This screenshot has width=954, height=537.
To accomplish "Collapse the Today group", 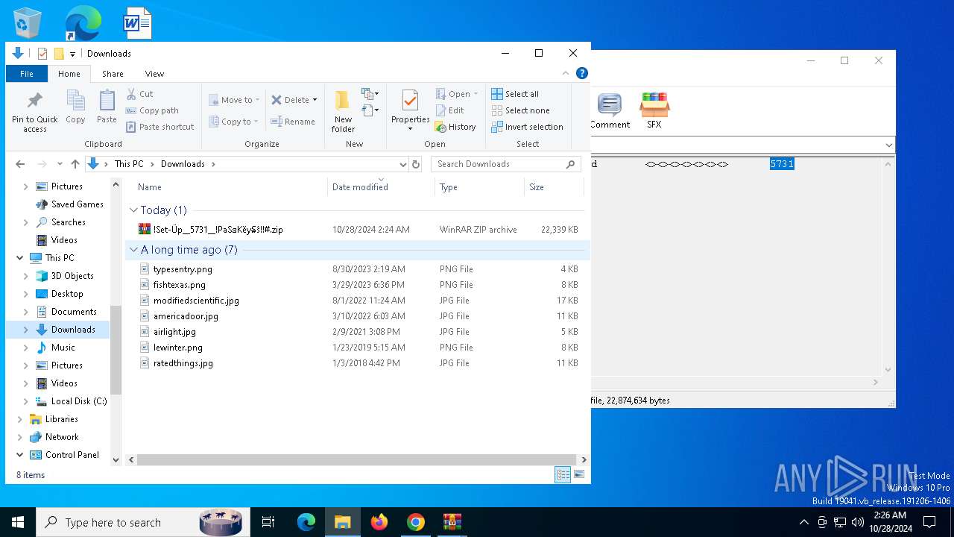I will (134, 210).
